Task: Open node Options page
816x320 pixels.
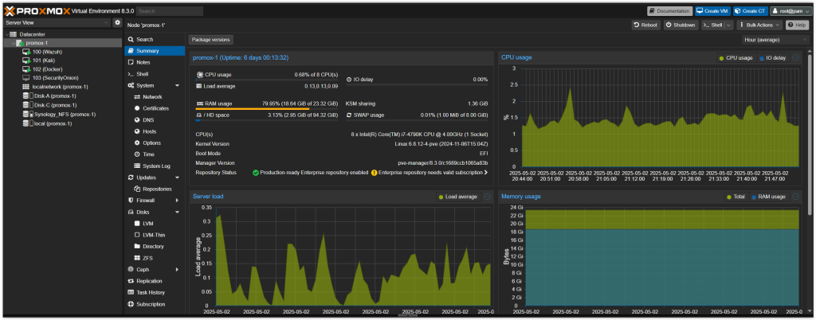Action: 155,142
